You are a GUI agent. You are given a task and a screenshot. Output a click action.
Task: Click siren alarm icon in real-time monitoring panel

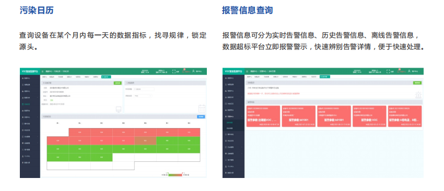pos(418,95)
